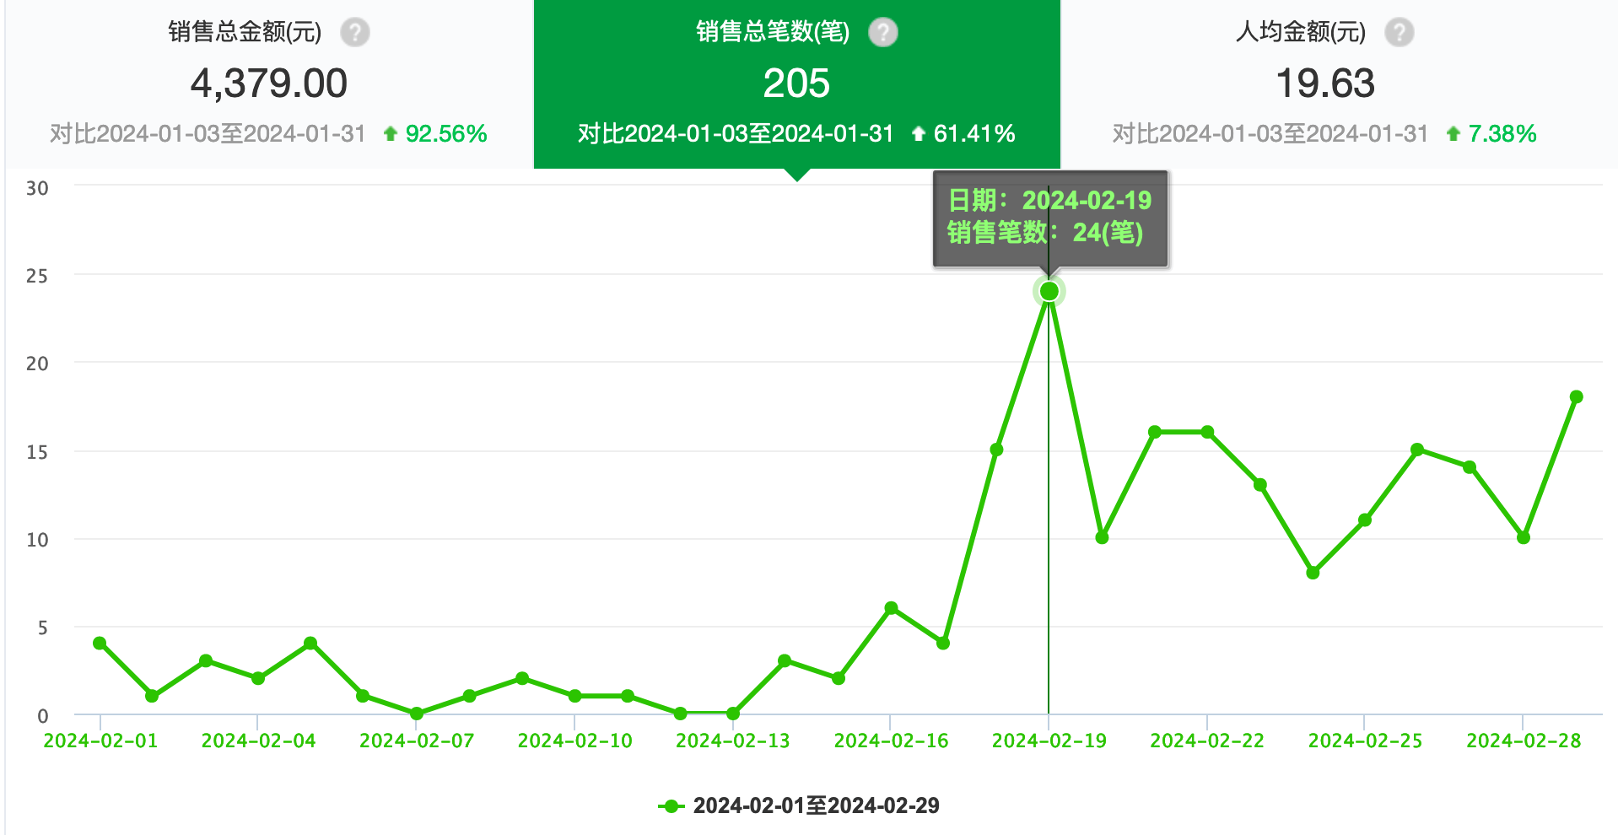This screenshot has height=835, width=1618.
Task: Click help icon next to 人均金额(元)
Action: 1399,33
